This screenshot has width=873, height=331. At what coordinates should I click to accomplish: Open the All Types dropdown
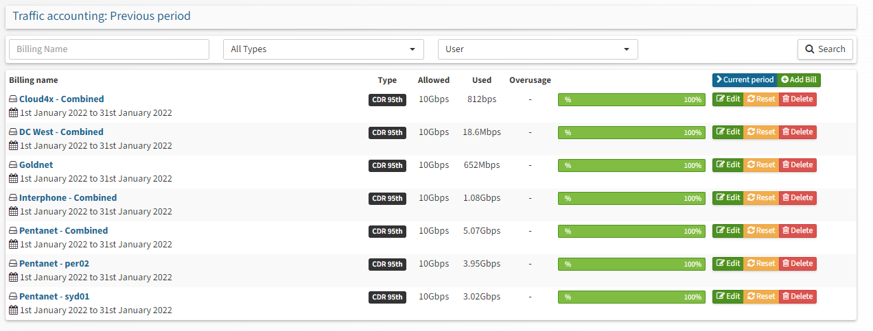tap(323, 49)
